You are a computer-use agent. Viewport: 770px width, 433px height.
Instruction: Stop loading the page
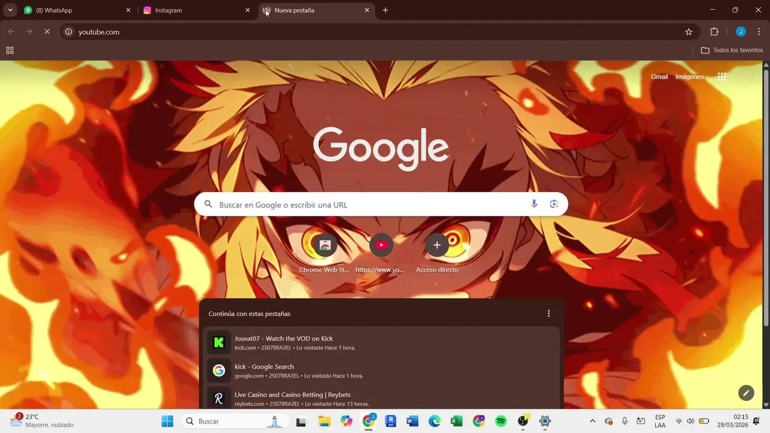47,32
